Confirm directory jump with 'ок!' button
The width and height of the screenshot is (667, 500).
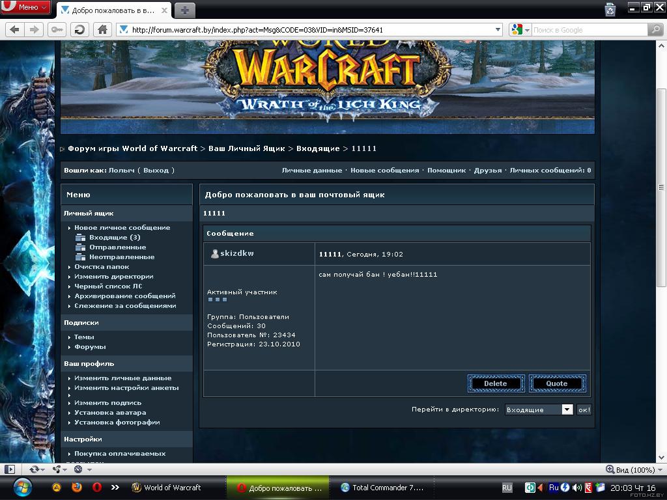584,410
